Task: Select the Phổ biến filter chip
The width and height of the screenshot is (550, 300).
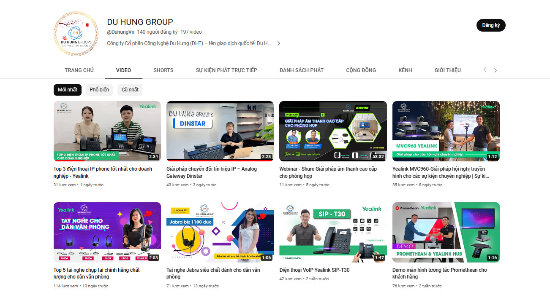Action: pyautogui.click(x=99, y=90)
